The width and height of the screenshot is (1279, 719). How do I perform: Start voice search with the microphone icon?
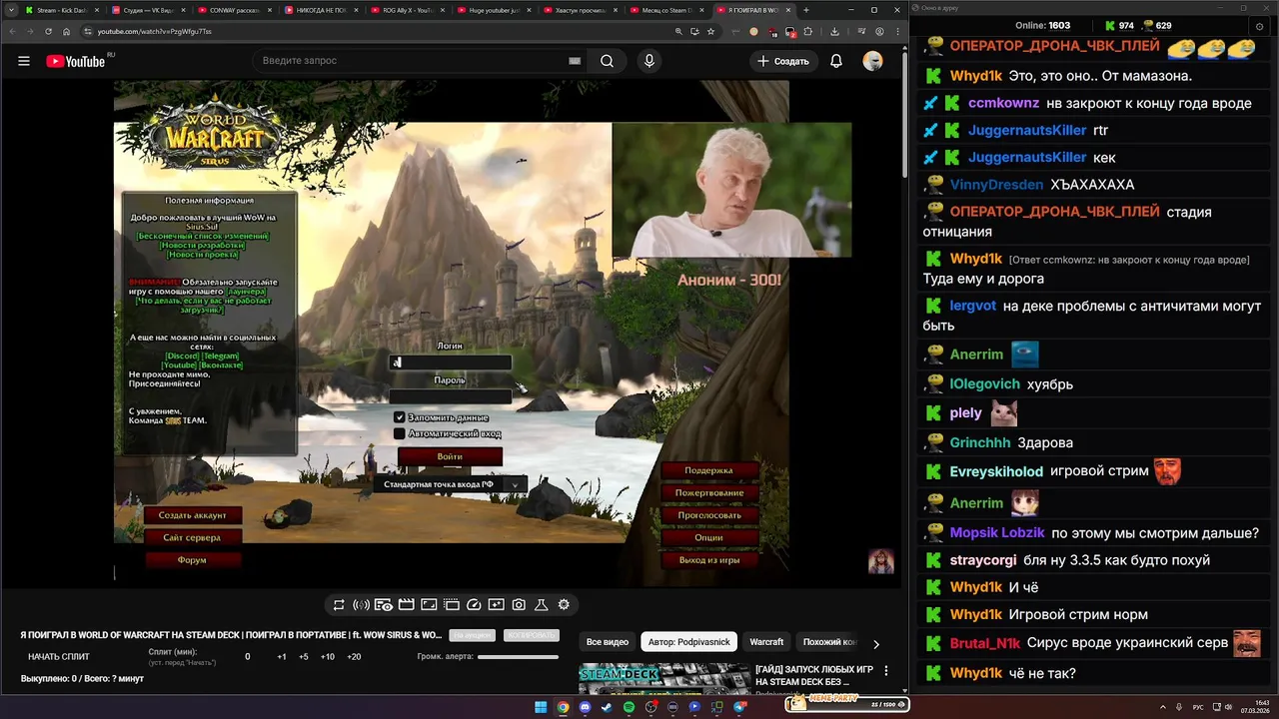649,61
